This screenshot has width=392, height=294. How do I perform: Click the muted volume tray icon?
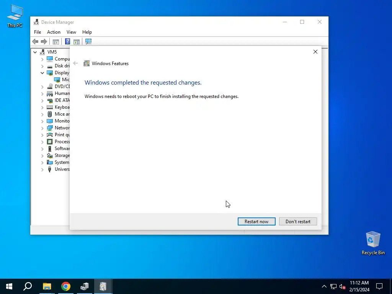click(342, 286)
